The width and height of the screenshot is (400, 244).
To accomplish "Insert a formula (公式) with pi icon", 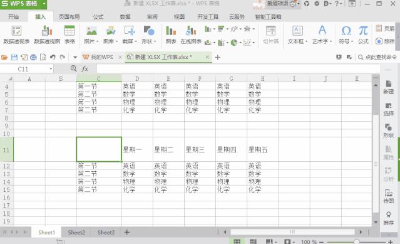I will pyautogui.click(x=363, y=34).
